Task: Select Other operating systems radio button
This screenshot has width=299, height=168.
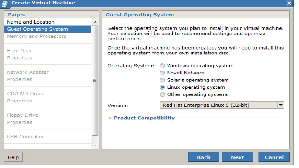Action: coord(162,95)
